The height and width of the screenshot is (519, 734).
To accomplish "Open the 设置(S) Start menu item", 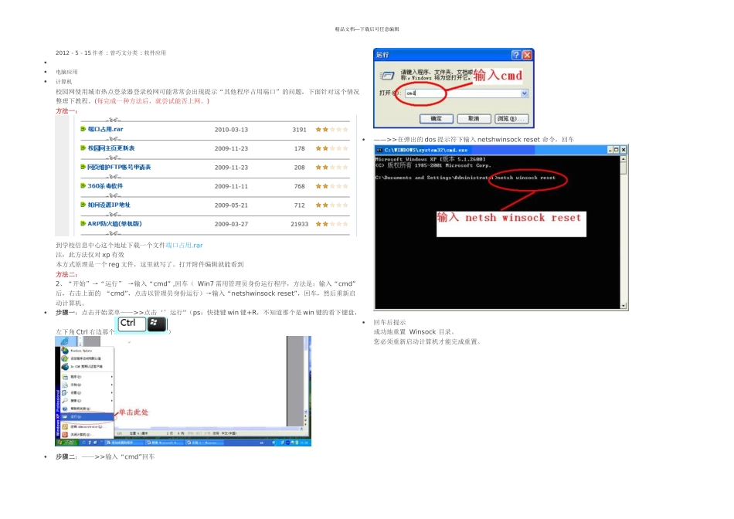I will (87, 392).
